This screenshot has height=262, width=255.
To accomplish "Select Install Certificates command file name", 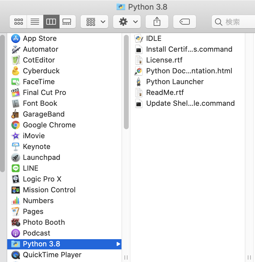I will [x=189, y=49].
